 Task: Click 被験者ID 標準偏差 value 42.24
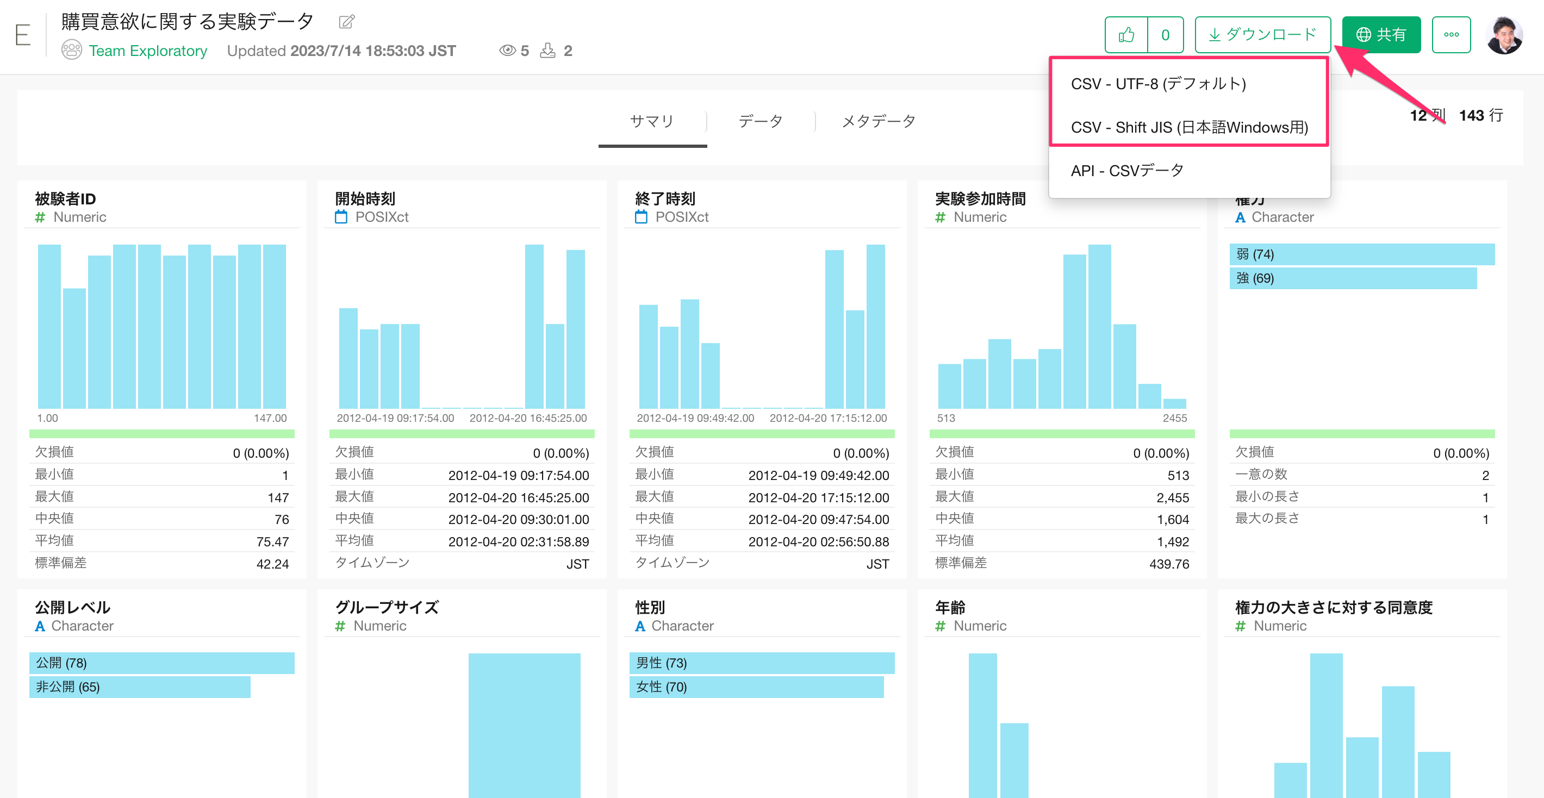272,564
